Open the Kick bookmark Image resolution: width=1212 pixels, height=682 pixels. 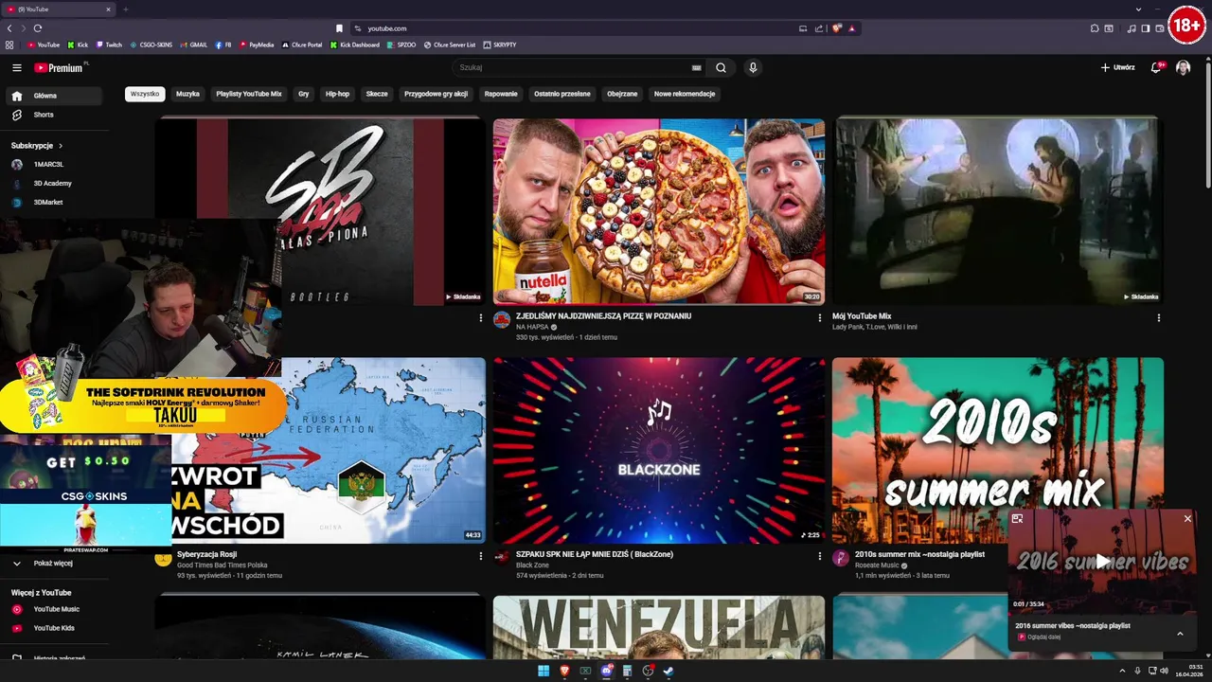coord(78,45)
